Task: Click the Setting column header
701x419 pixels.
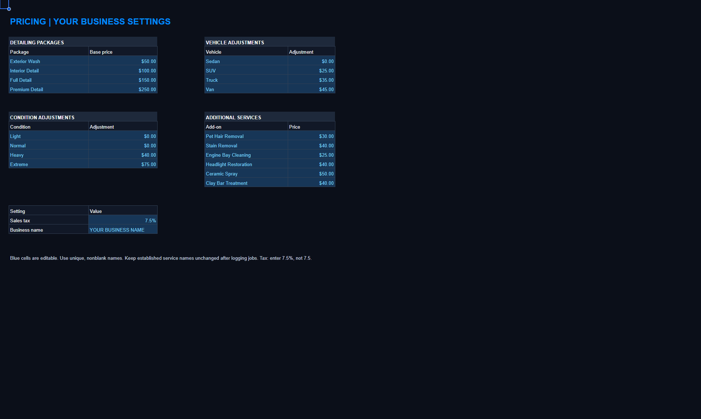Action: point(48,211)
